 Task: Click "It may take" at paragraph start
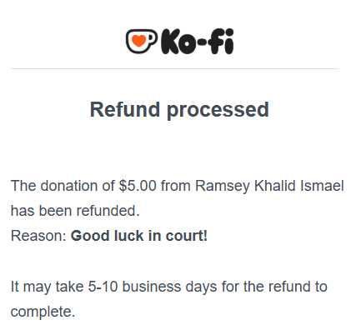(x=47, y=287)
